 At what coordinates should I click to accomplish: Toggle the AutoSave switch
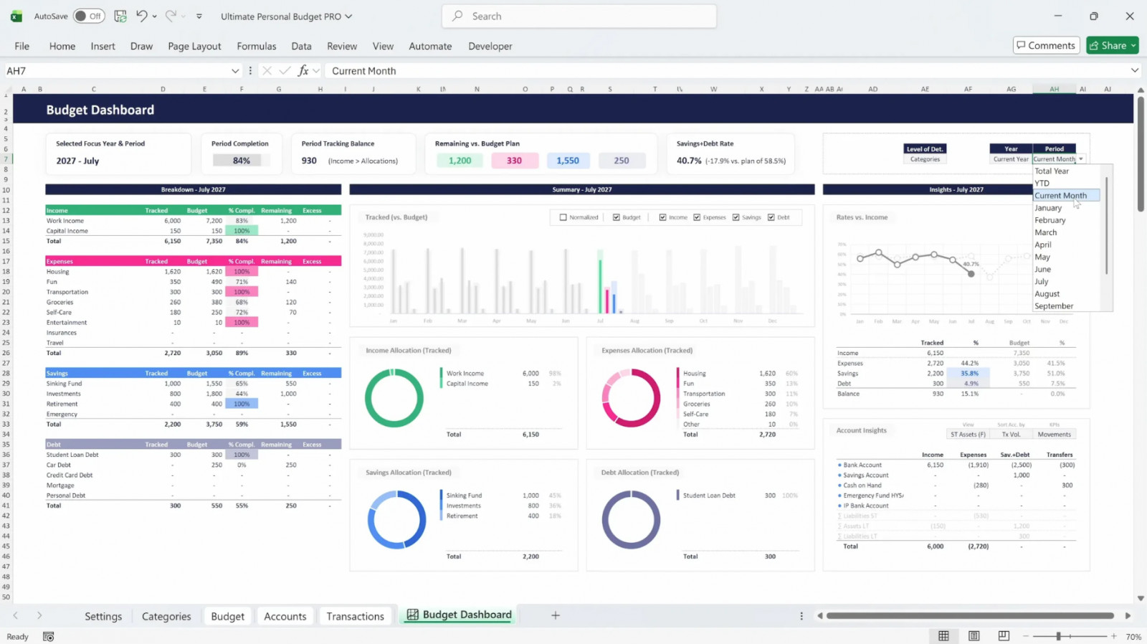pyautogui.click(x=89, y=16)
